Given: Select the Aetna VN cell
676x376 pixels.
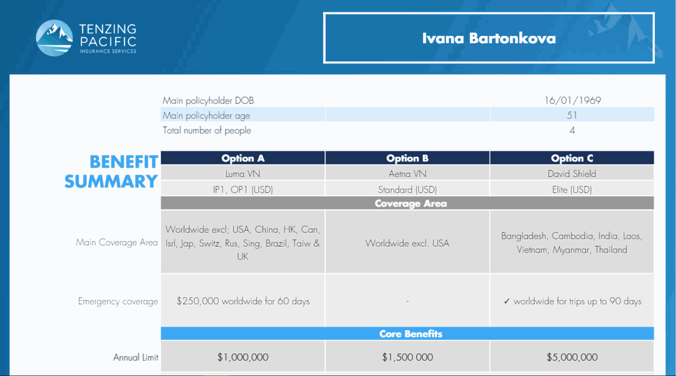Looking at the screenshot, I should pyautogui.click(x=407, y=173).
